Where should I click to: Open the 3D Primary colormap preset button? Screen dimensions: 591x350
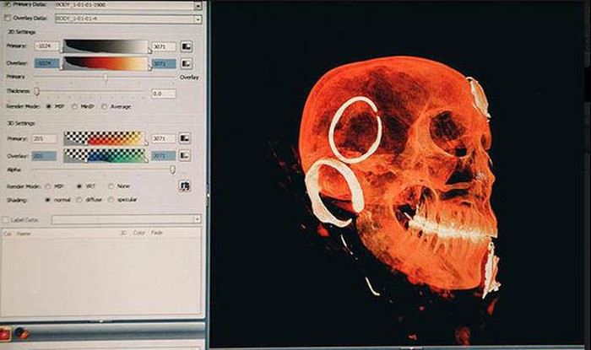pos(184,138)
